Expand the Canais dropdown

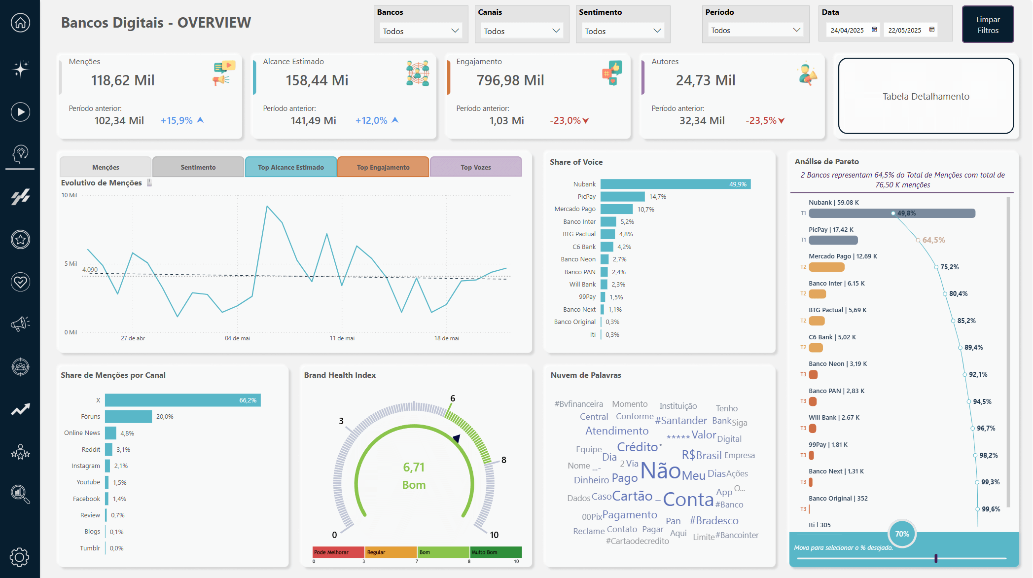point(522,31)
